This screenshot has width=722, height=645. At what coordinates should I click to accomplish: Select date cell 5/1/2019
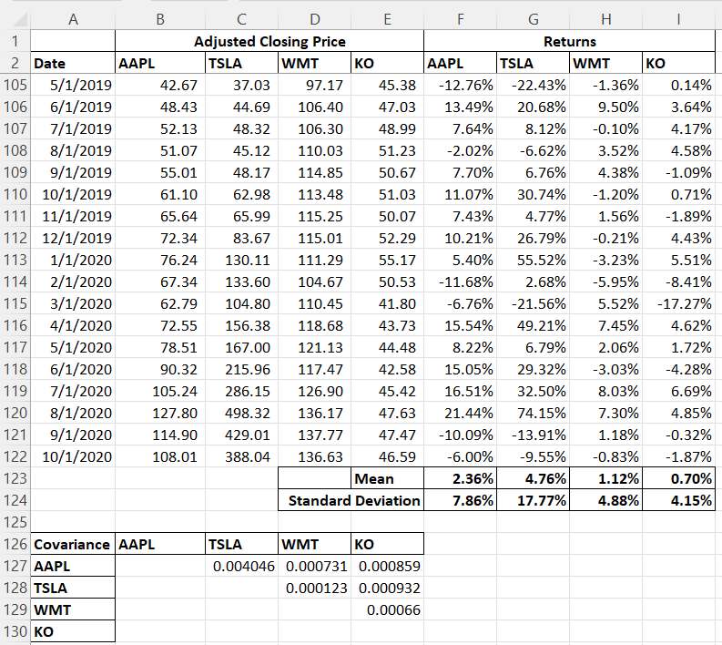(73, 86)
